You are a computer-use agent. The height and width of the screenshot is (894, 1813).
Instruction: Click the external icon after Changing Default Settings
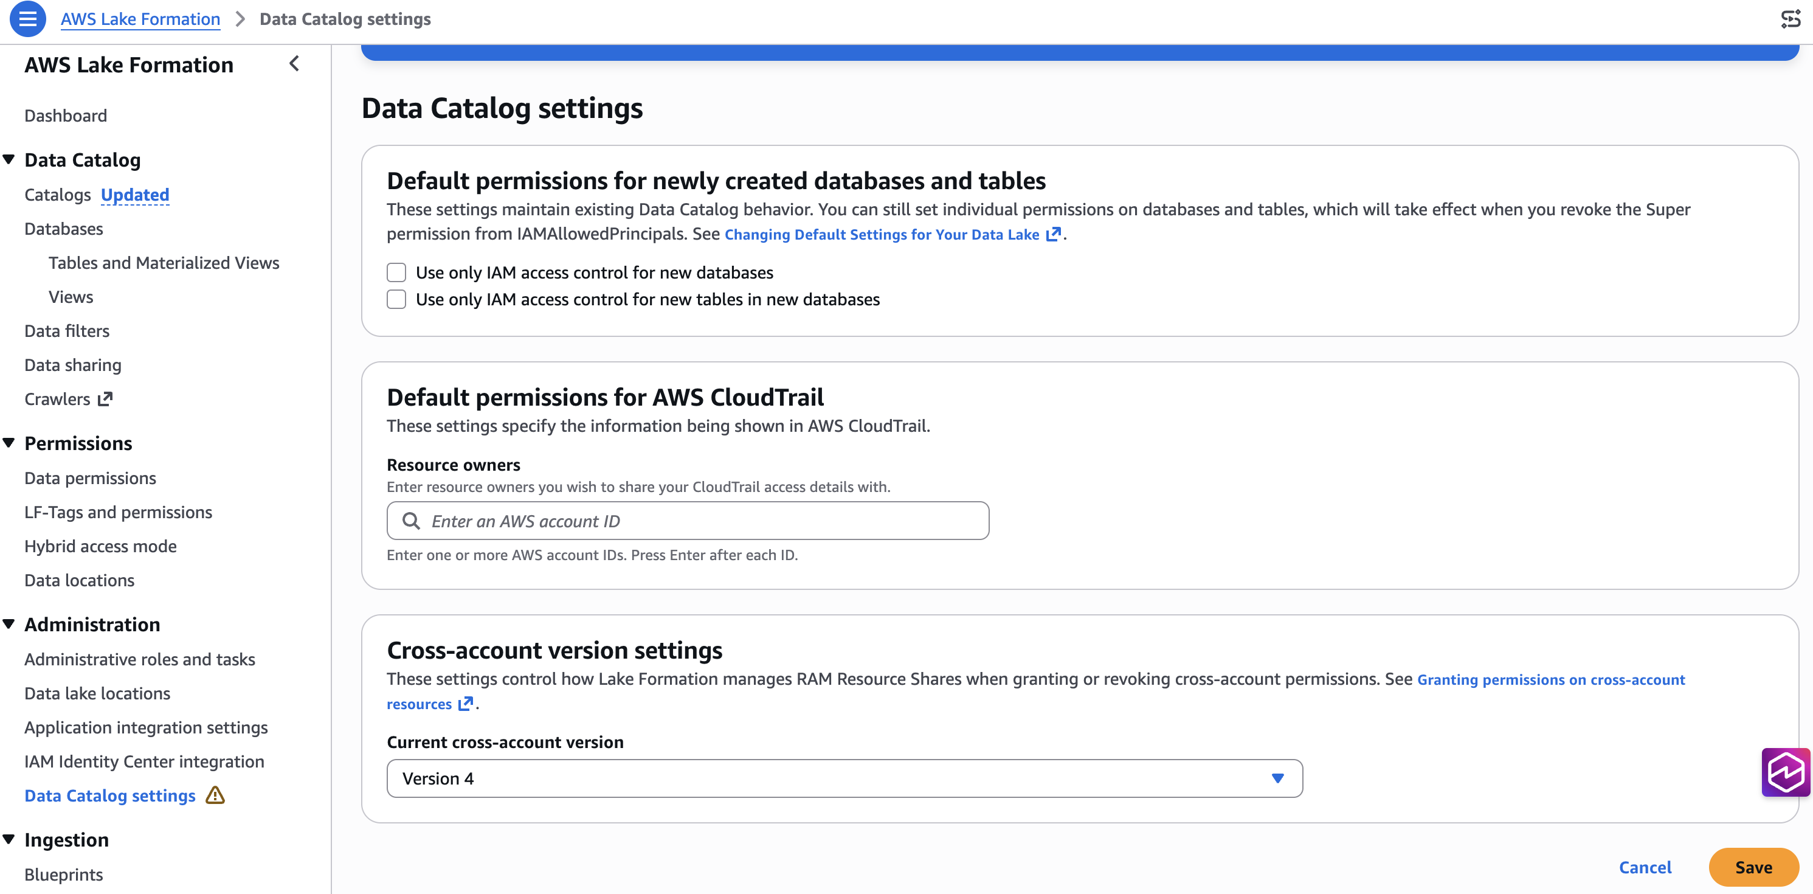point(1054,234)
